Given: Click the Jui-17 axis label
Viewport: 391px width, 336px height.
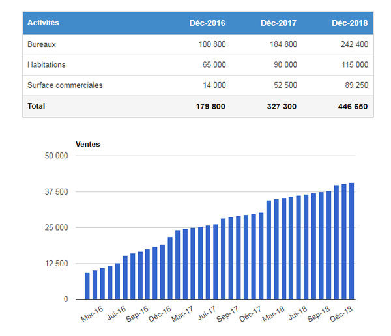Looking at the screenshot, I should tap(207, 313).
